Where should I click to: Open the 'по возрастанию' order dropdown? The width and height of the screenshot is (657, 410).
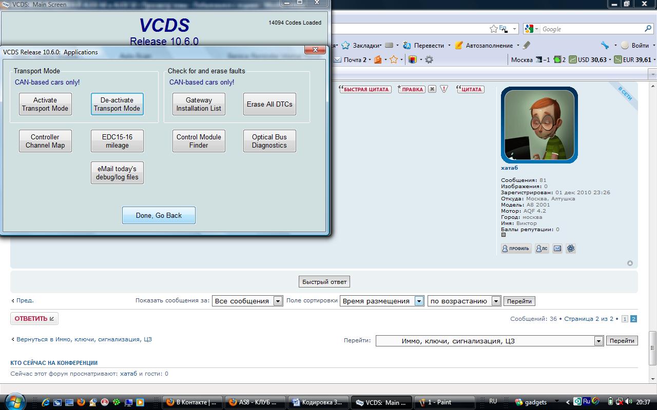[496, 301]
